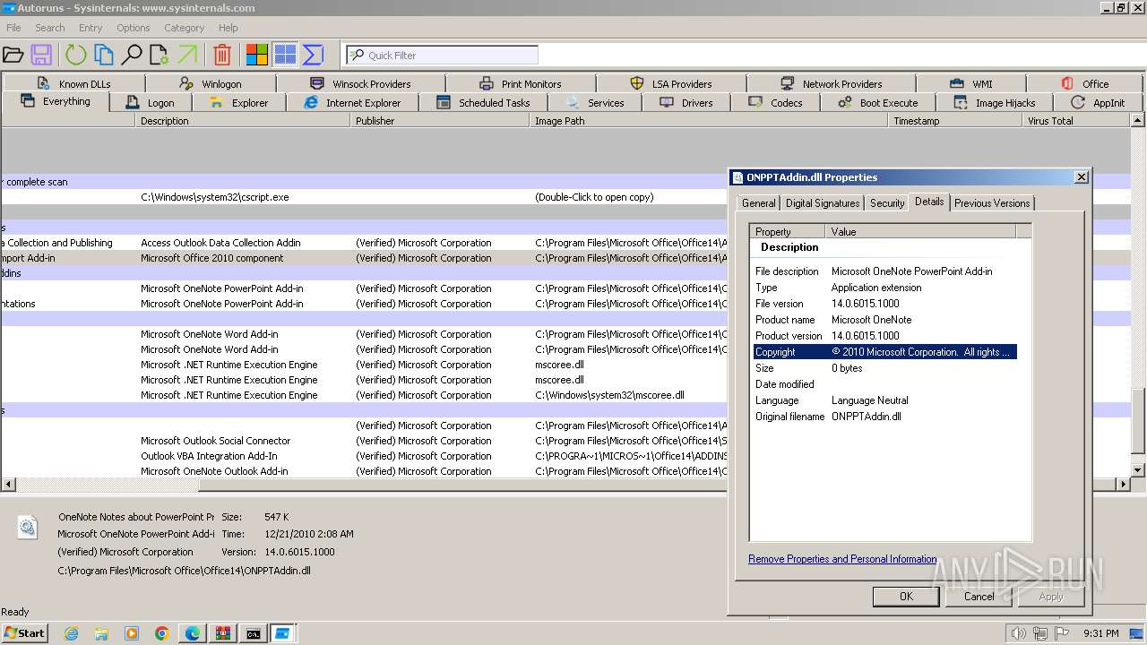Image resolution: width=1147 pixels, height=645 pixels.
Task: Open the LSA Providers tab
Action: (671, 83)
